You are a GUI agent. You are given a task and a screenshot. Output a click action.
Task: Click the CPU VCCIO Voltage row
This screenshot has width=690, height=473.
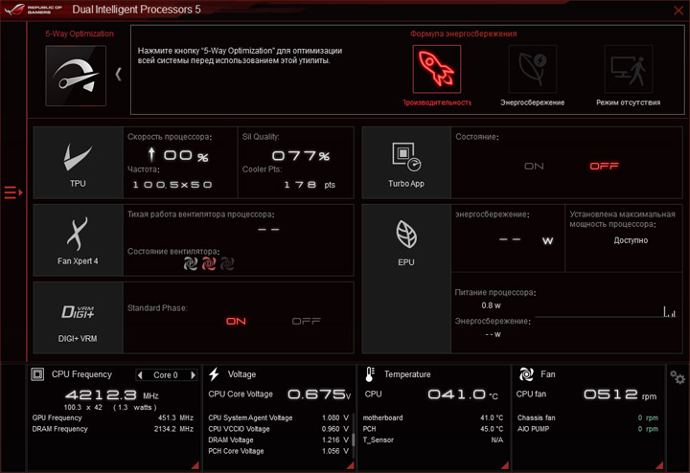278,429
